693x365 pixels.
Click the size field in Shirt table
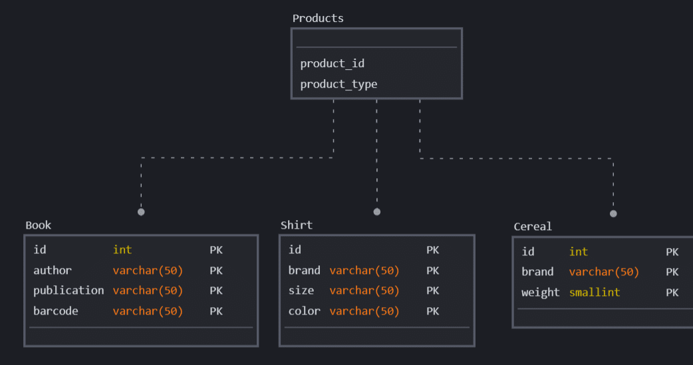click(301, 291)
